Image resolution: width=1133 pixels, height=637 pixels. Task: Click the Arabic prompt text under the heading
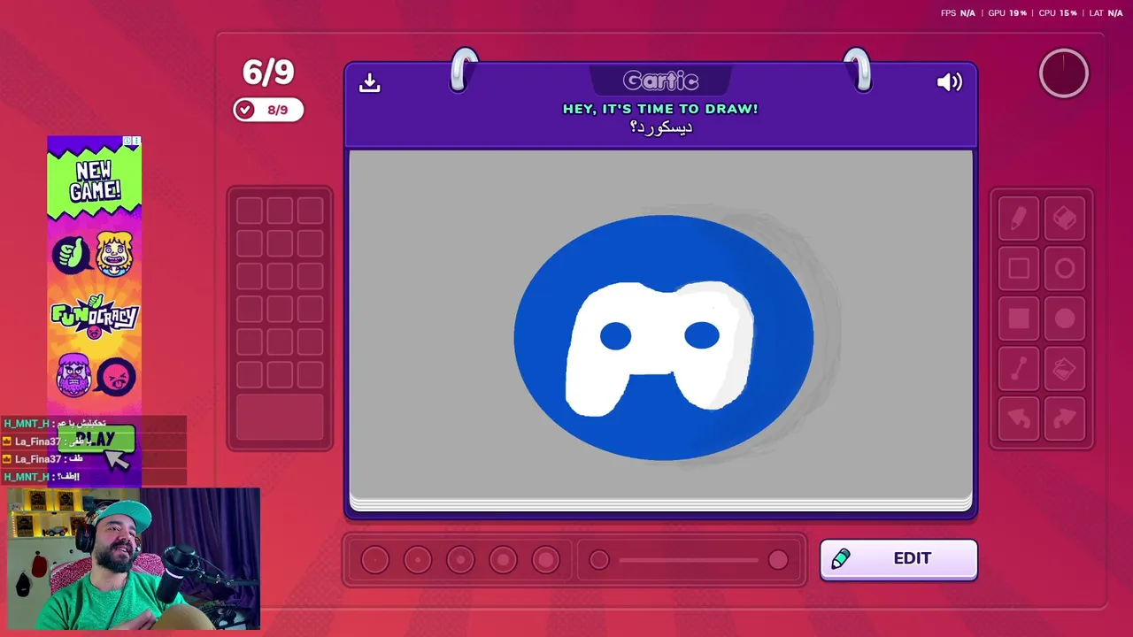(x=661, y=127)
